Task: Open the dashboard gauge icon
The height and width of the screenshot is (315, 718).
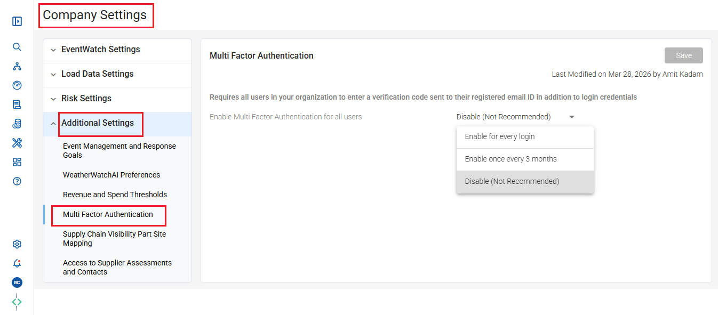Action: (x=17, y=85)
